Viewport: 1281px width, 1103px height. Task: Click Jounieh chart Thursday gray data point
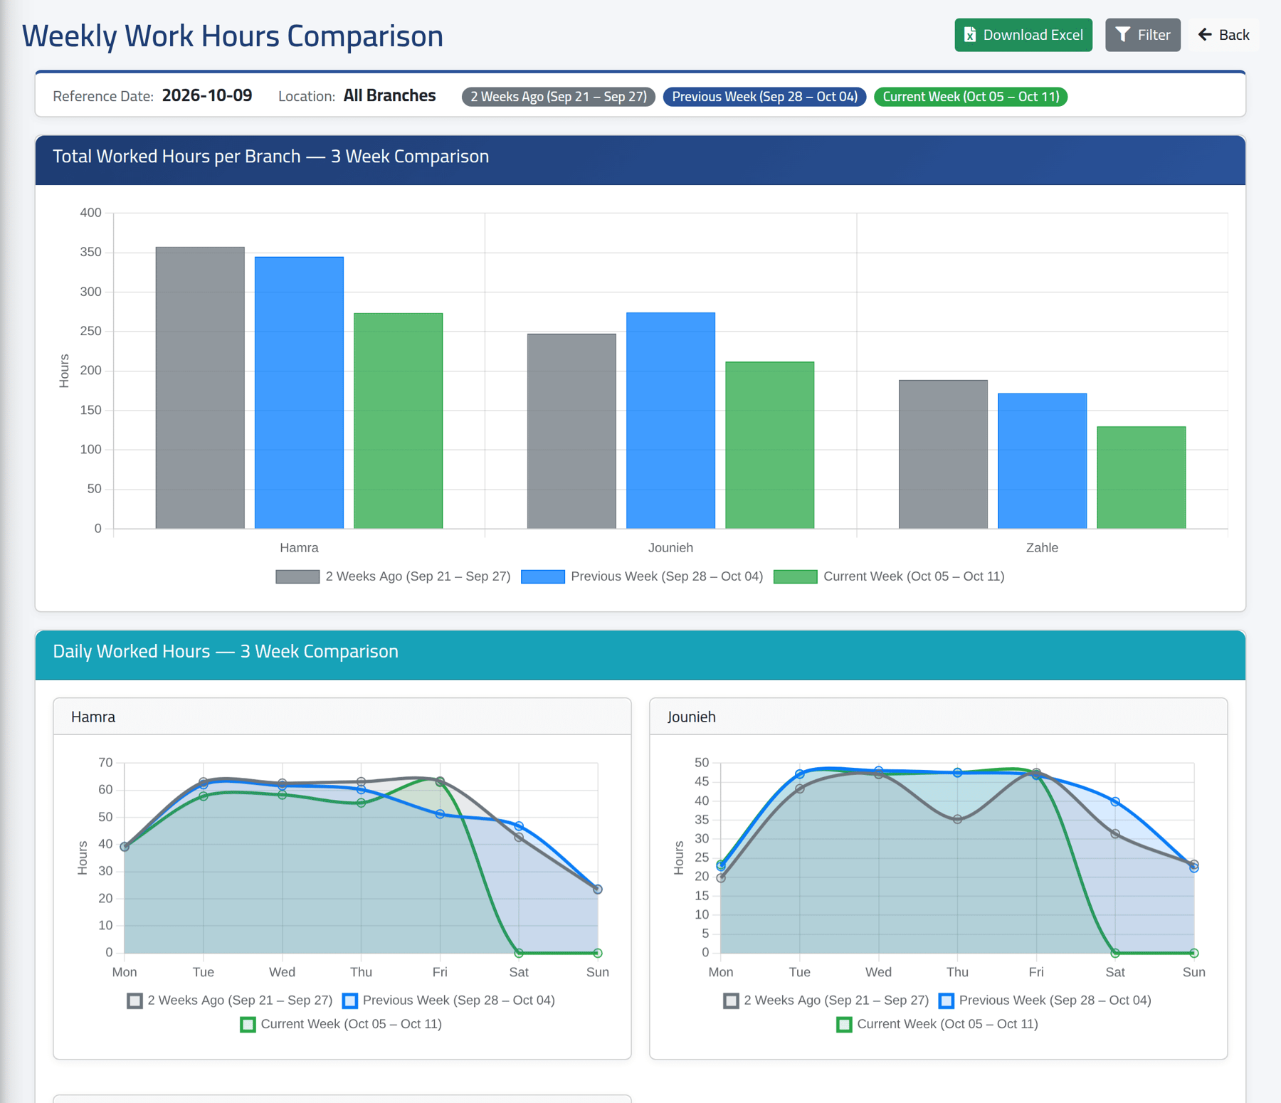click(x=957, y=820)
